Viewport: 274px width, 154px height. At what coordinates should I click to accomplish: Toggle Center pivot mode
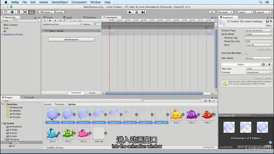[45, 12]
